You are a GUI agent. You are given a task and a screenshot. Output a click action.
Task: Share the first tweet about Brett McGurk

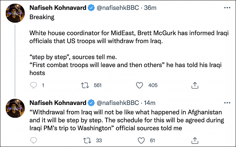click(195, 85)
